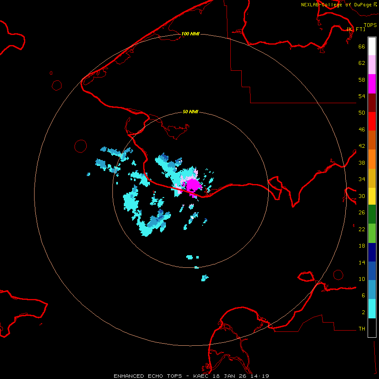
Task: Click the 26 value on the scale
Action: 362,213
